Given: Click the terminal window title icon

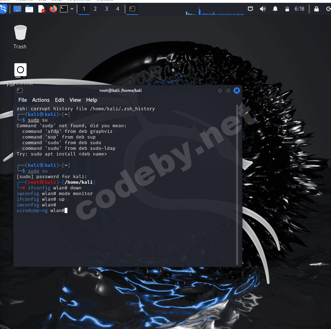Looking at the screenshot, I should click(20, 90).
